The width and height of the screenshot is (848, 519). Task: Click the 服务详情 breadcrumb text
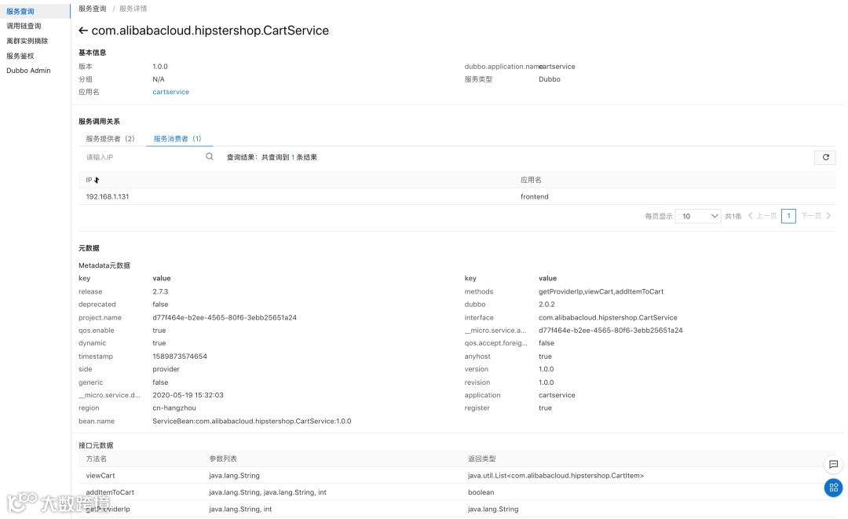pos(133,9)
